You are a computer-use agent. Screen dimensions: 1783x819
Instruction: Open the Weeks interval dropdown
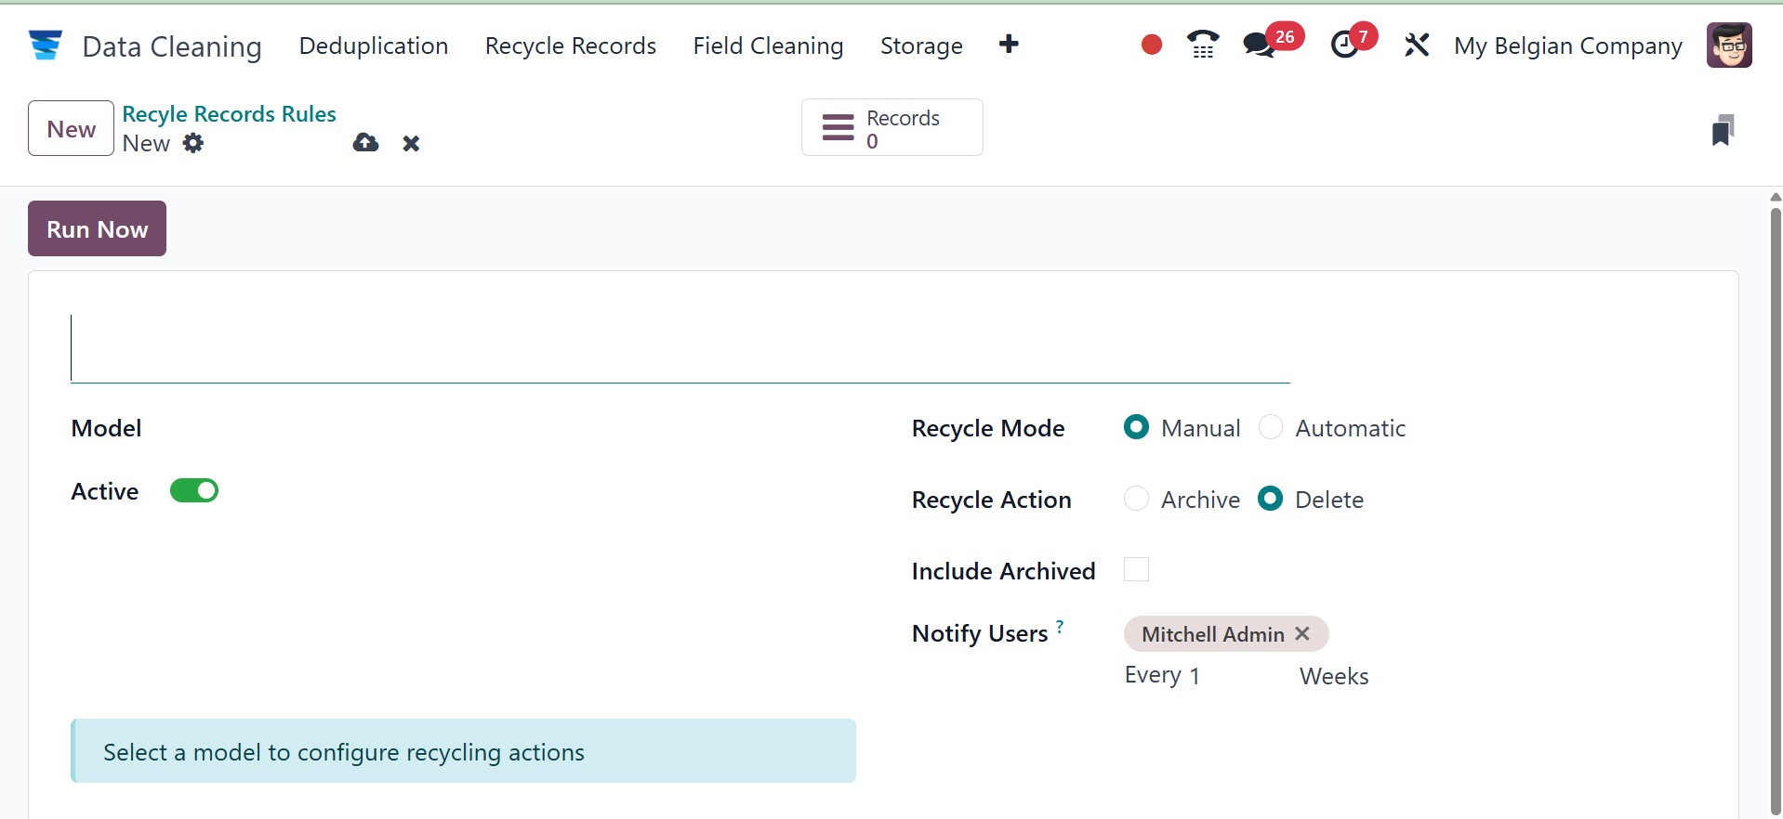pyautogui.click(x=1334, y=676)
